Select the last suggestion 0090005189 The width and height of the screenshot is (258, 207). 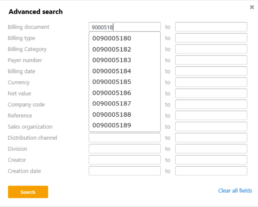(112, 125)
